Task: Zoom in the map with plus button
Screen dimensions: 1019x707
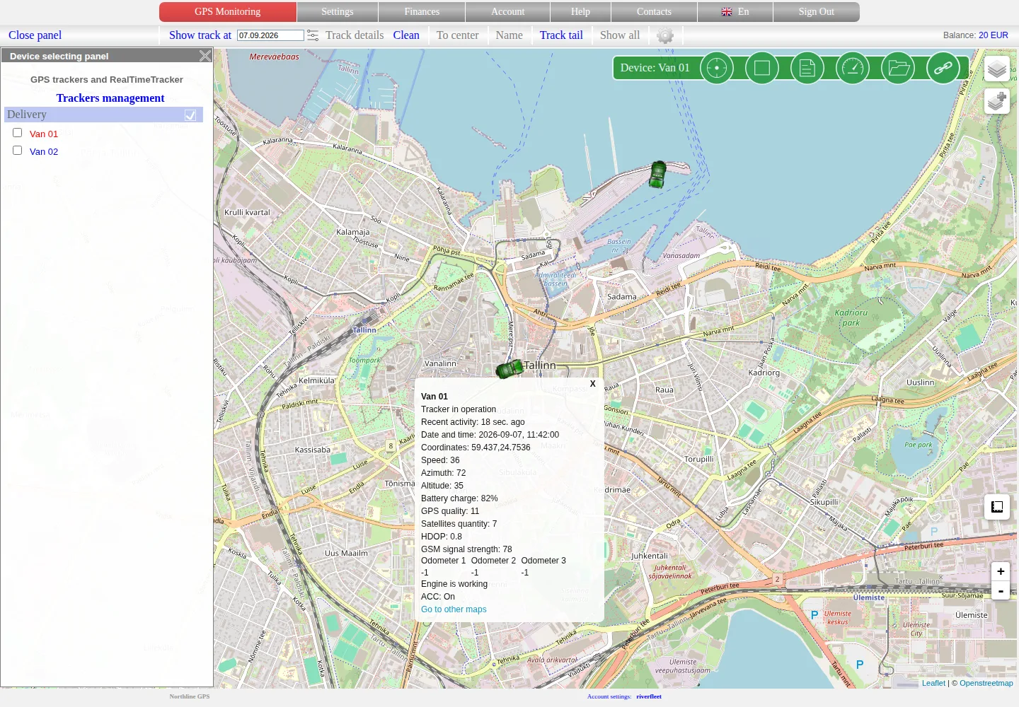Action: click(x=1001, y=571)
